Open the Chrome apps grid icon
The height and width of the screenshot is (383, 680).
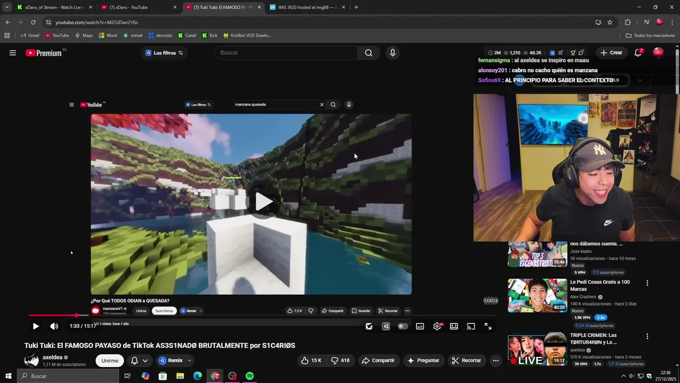click(x=7, y=36)
